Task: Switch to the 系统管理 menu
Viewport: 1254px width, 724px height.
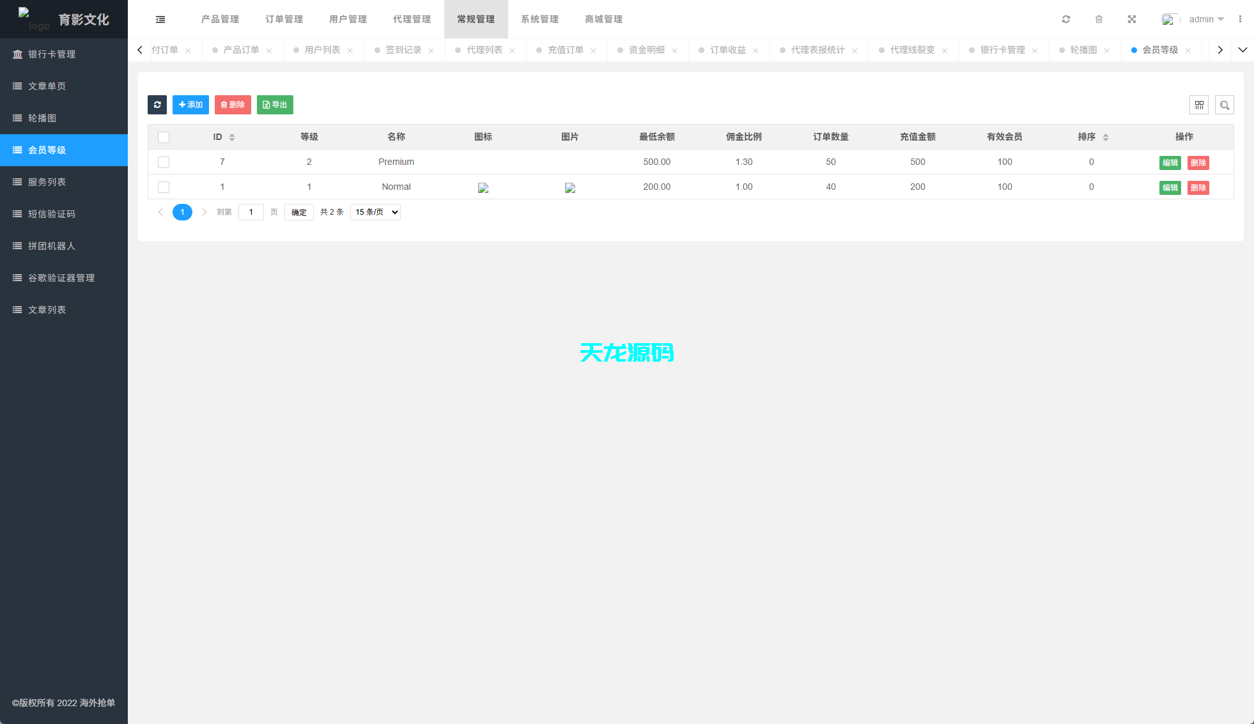Action: pos(539,19)
